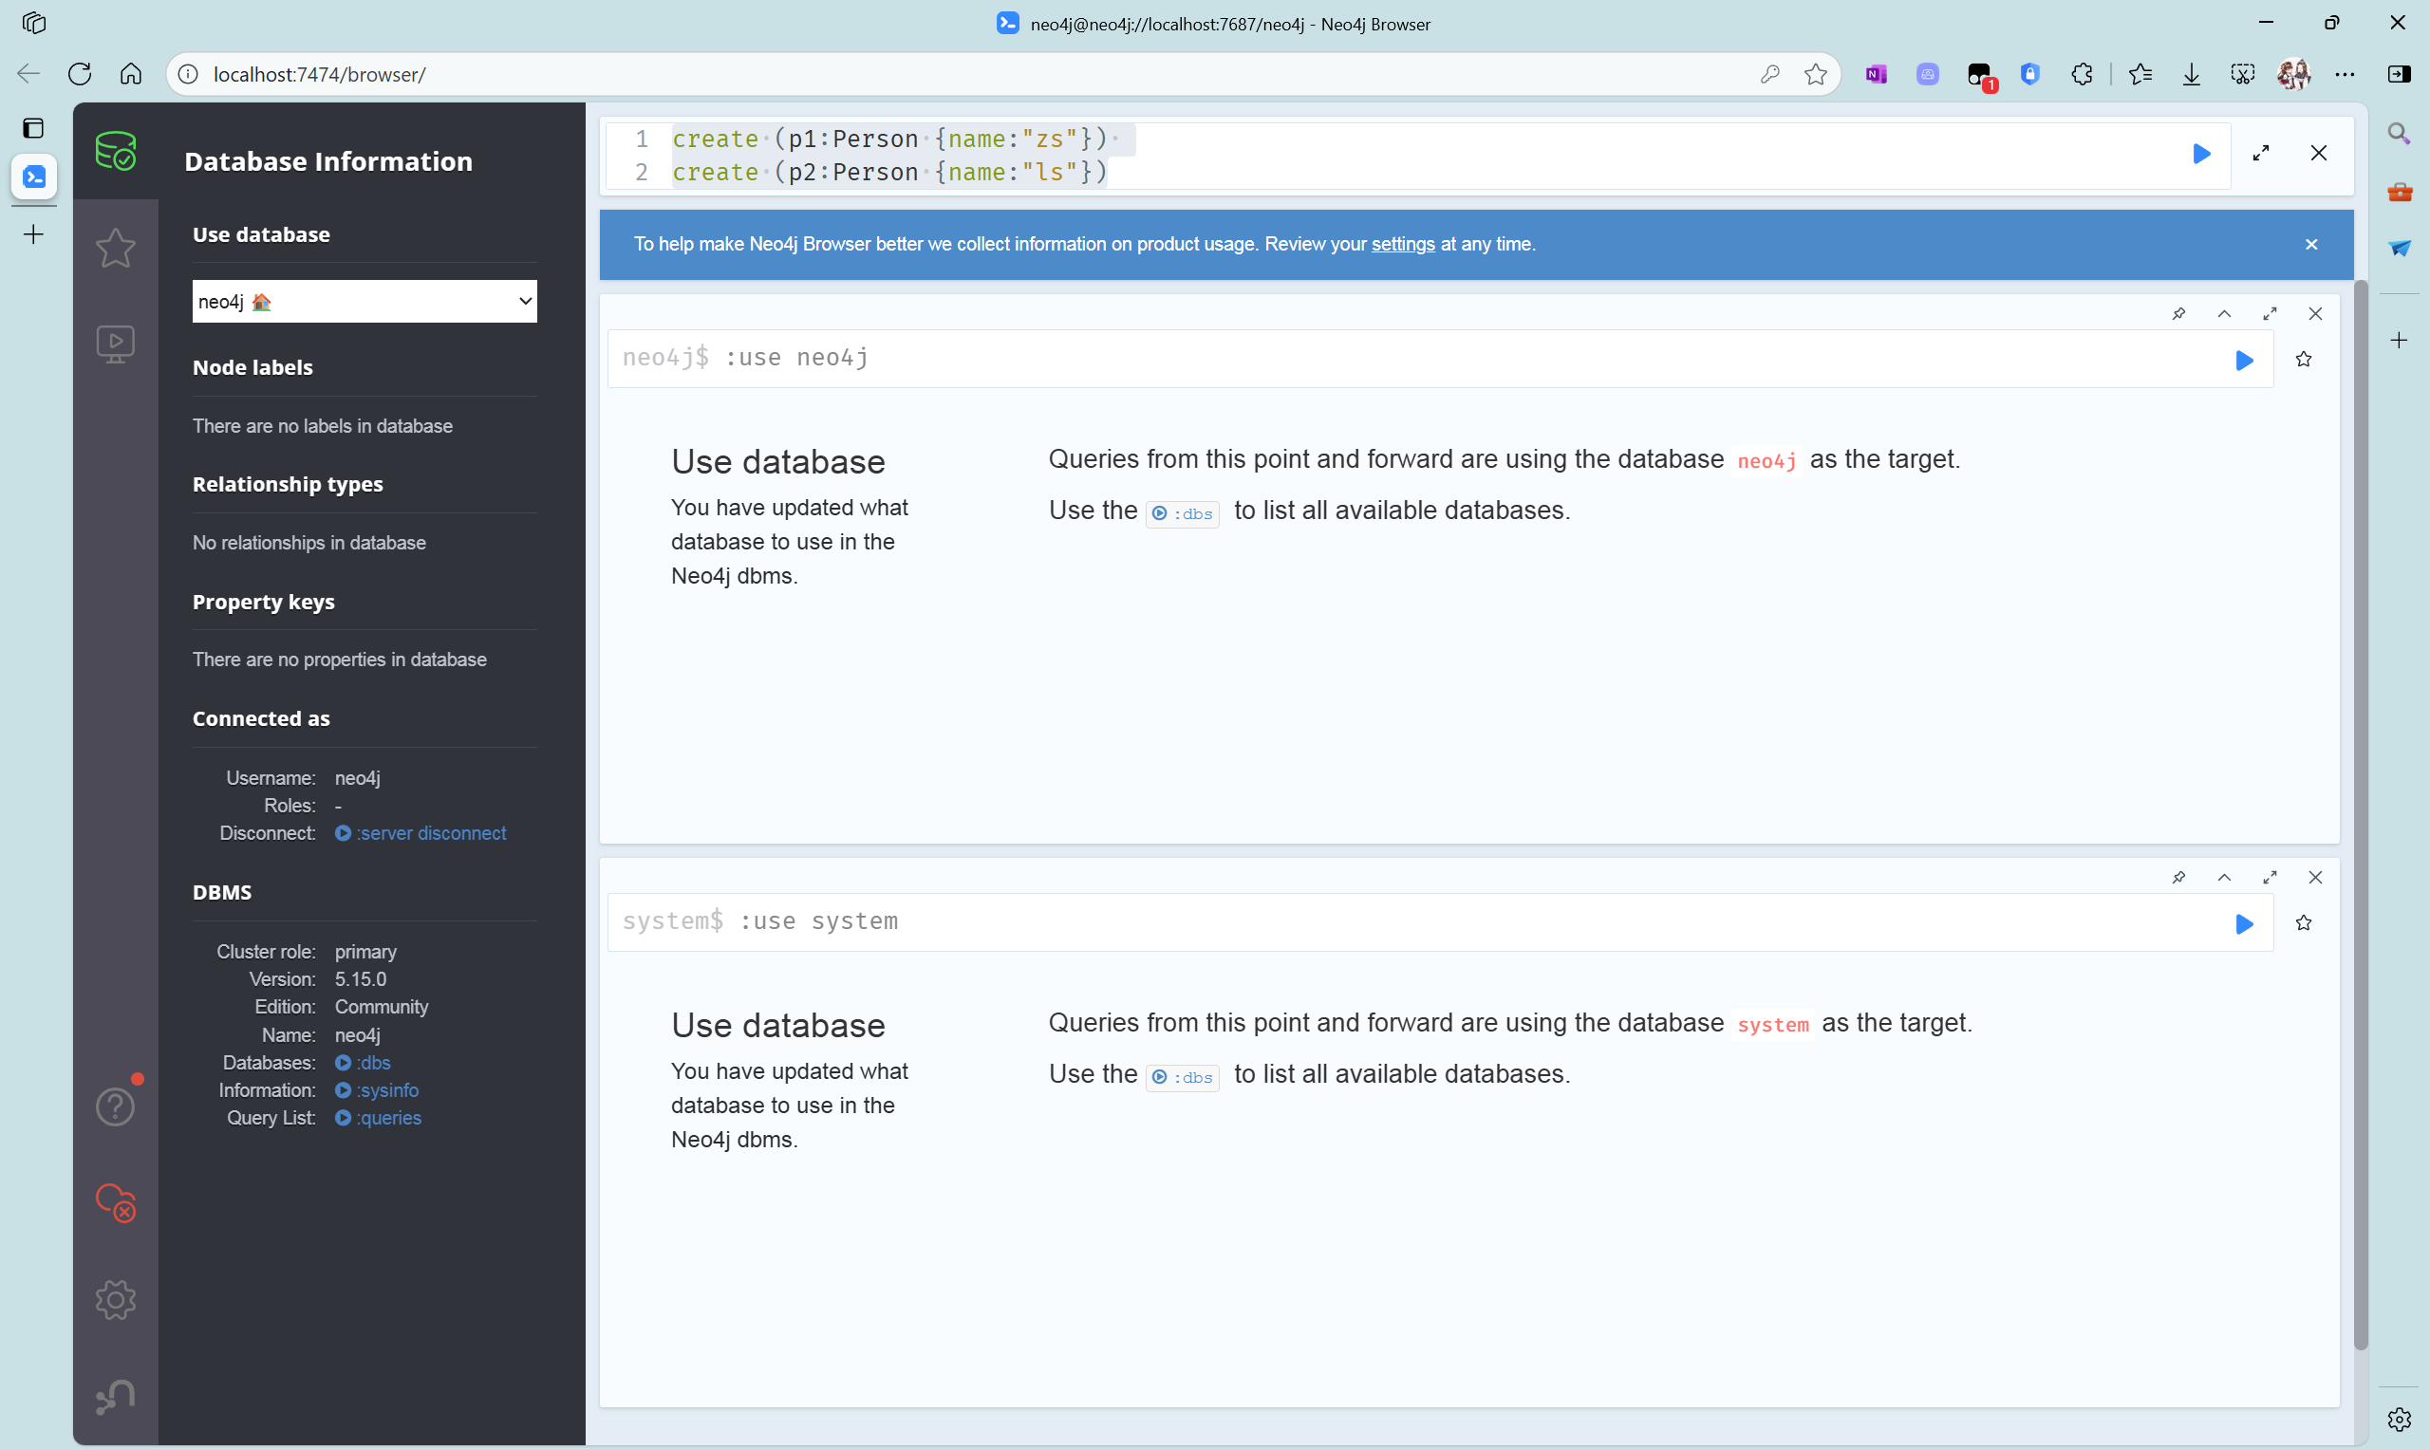Open Edge sidebar tools briefcase icon
2430x1450 pixels.
tap(2399, 192)
